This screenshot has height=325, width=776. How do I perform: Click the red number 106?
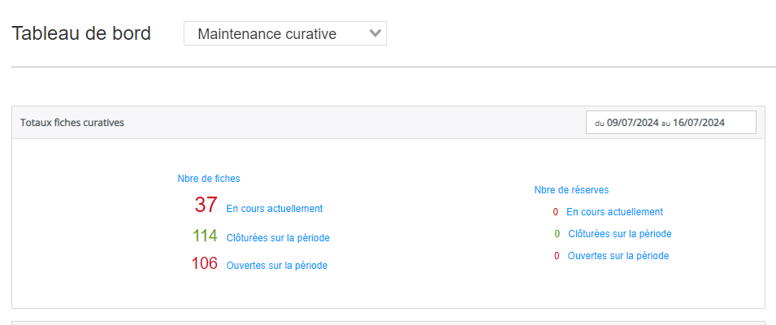point(205,263)
